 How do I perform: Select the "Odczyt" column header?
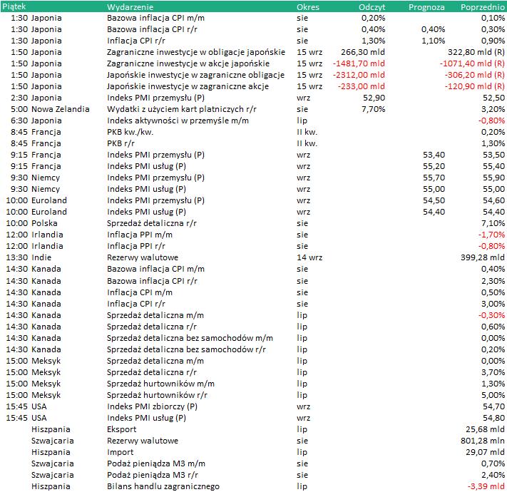point(372,7)
